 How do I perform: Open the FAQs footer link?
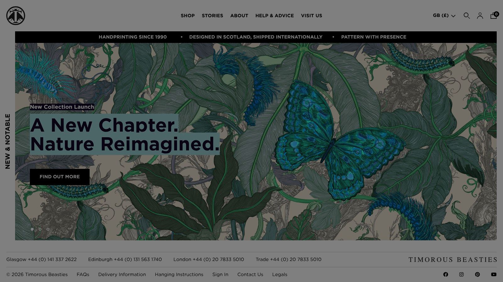(x=83, y=274)
